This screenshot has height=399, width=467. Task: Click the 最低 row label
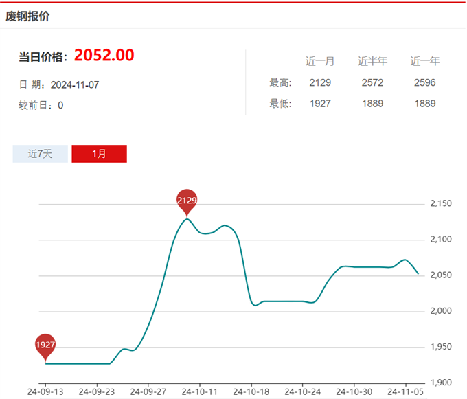(280, 104)
